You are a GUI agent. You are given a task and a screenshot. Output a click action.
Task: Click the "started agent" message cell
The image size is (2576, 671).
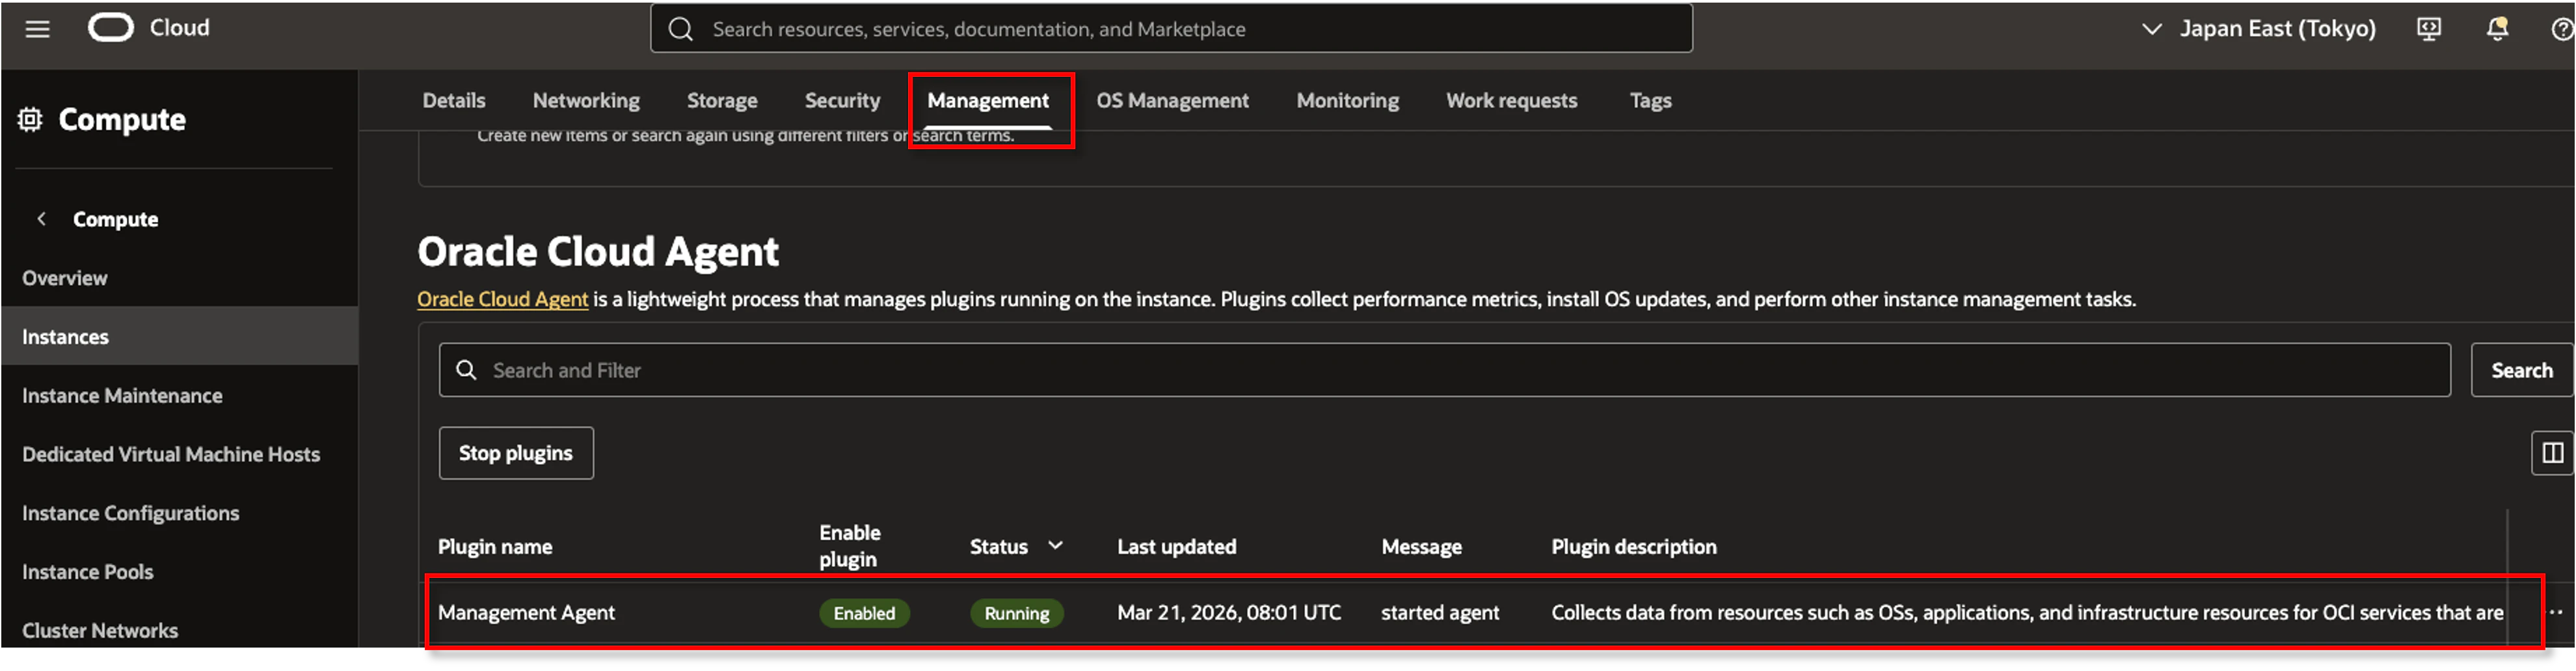(1440, 612)
